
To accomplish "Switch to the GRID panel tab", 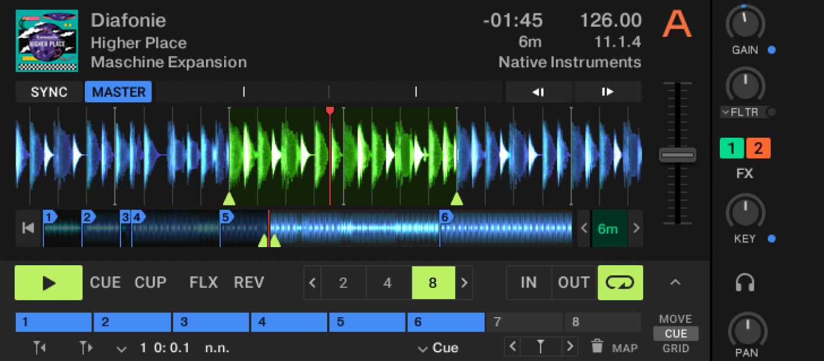I will pos(675,349).
